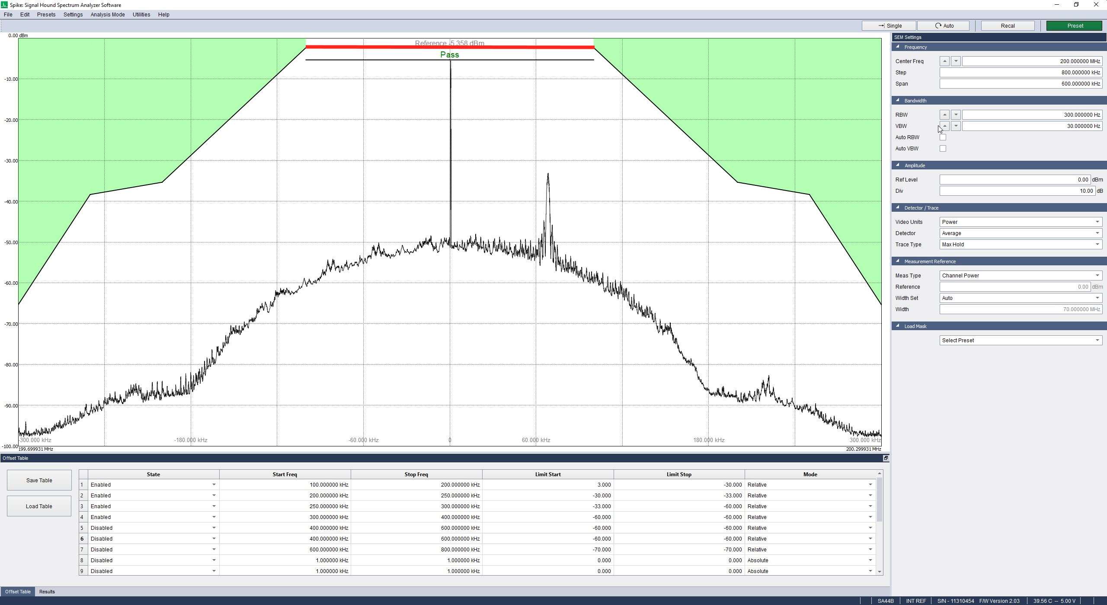
Task: Enable the Auto RBW checkbox
Action: click(943, 137)
